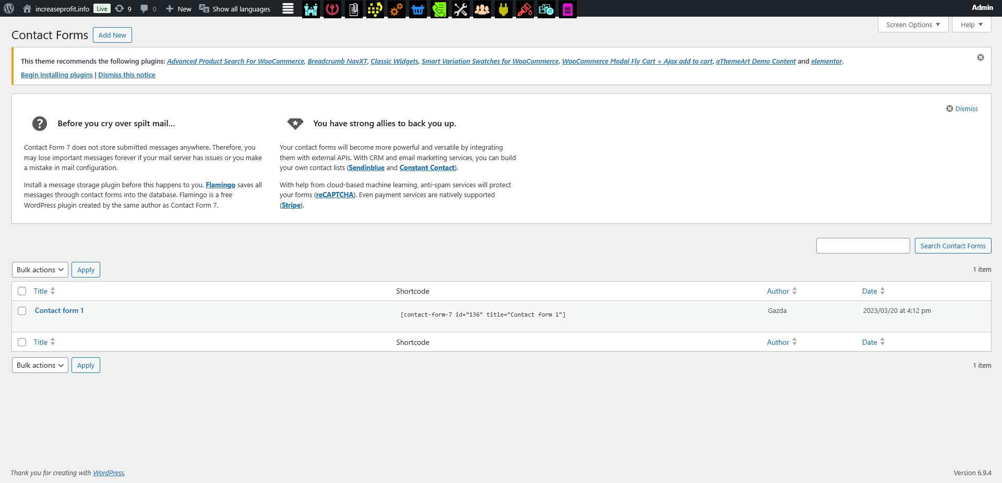Click the magenta document page icon
Screen dimensions: 1002x483
(x=568, y=9)
